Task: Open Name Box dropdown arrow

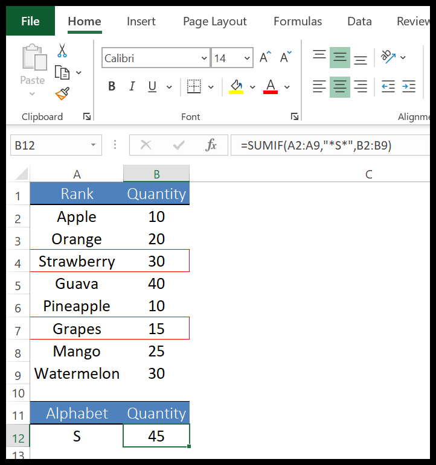Action: point(93,145)
